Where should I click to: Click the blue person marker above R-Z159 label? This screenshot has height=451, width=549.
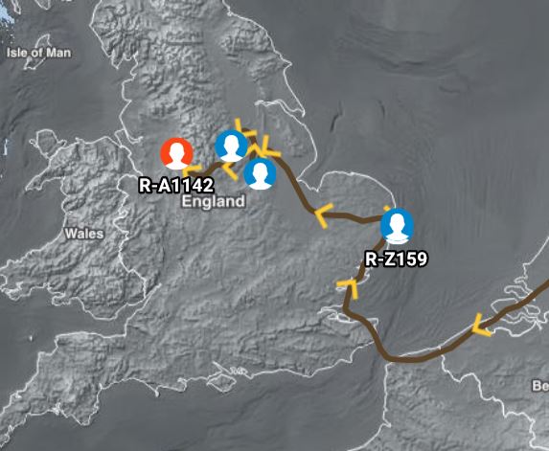tap(397, 226)
